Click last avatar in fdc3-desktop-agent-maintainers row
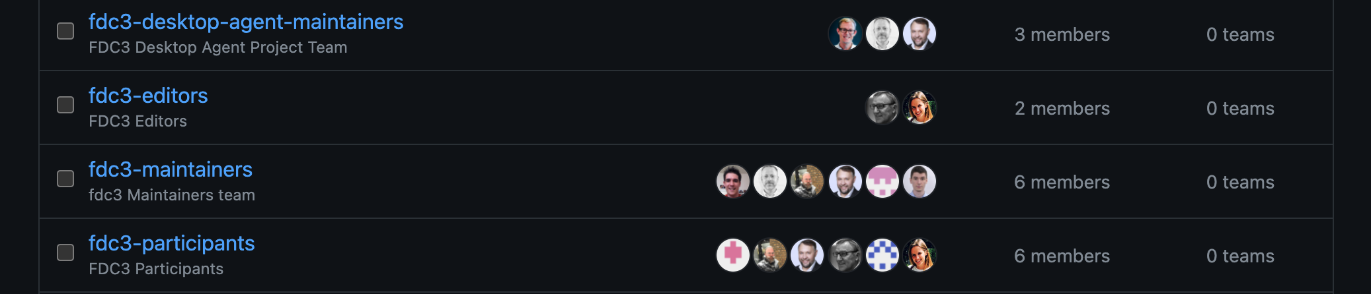The height and width of the screenshot is (294, 1371). [x=920, y=34]
